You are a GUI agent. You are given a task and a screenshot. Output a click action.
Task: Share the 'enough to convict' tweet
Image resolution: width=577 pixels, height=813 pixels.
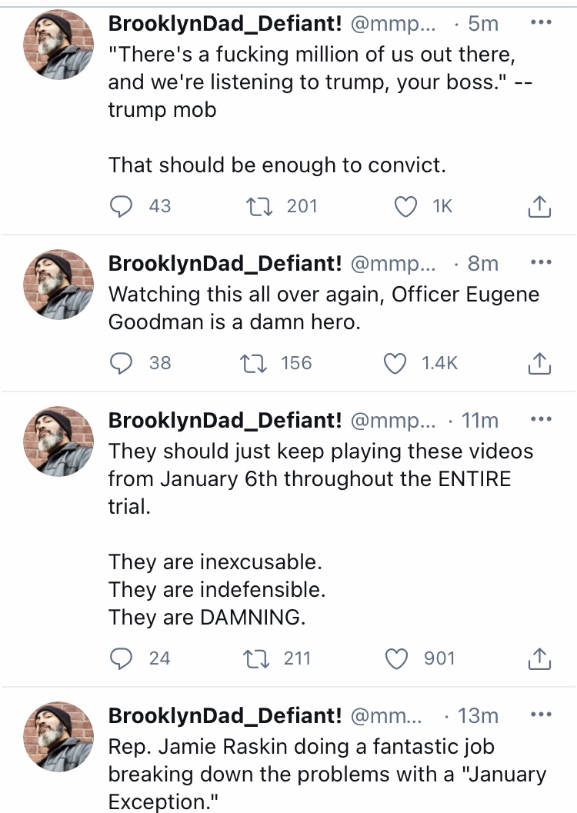[539, 206]
